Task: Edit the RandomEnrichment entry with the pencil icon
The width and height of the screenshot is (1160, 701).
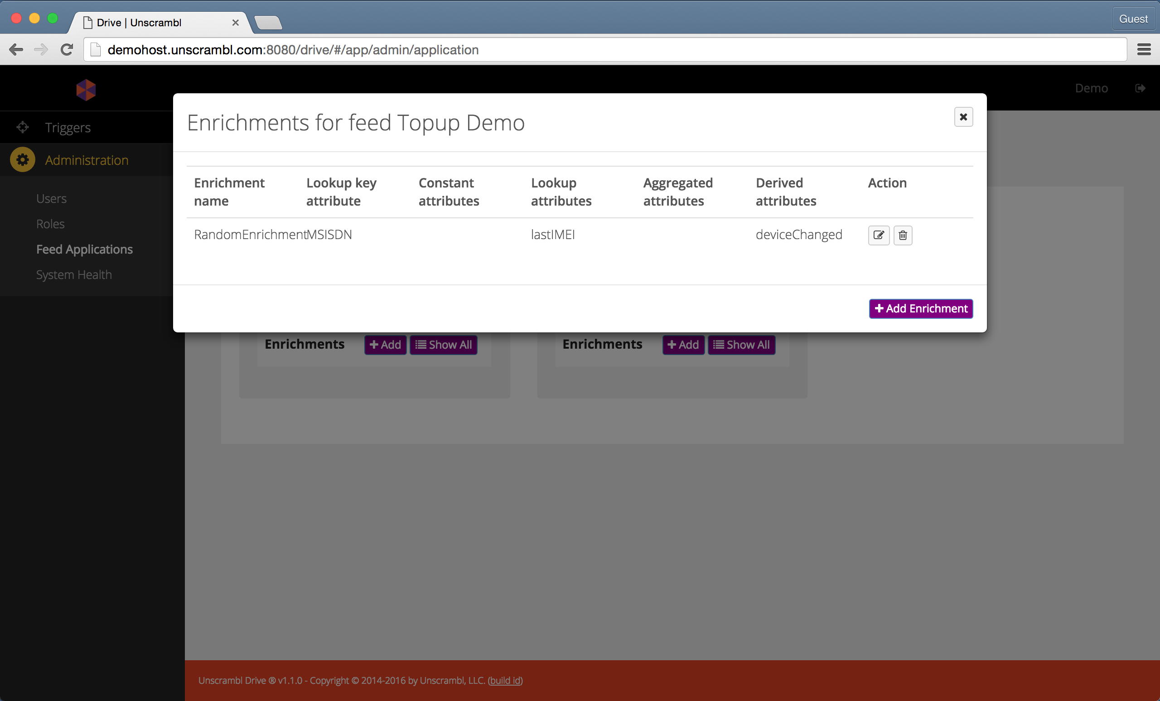Action: 879,235
